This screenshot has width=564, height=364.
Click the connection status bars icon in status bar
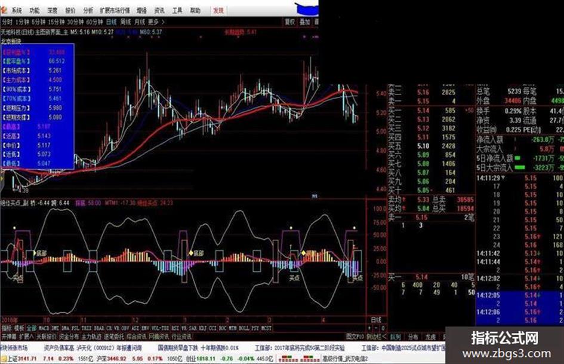[298, 359]
